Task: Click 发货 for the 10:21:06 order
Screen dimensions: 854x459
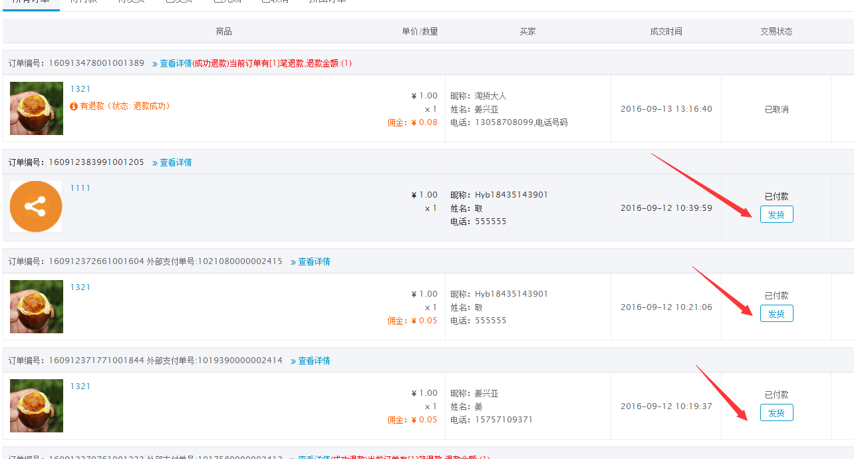Action: 776,313
